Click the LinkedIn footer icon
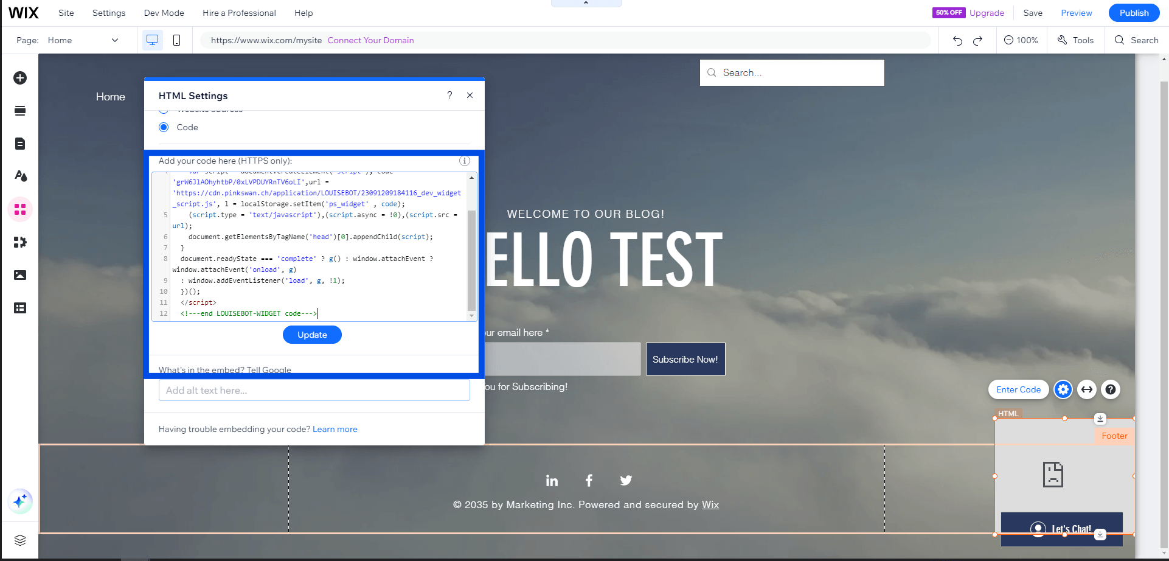Viewport: 1169px width, 561px height. point(552,481)
